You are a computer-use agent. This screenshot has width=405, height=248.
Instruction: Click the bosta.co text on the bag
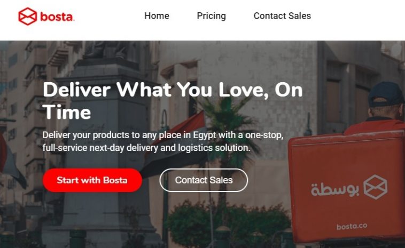pyautogui.click(x=352, y=226)
